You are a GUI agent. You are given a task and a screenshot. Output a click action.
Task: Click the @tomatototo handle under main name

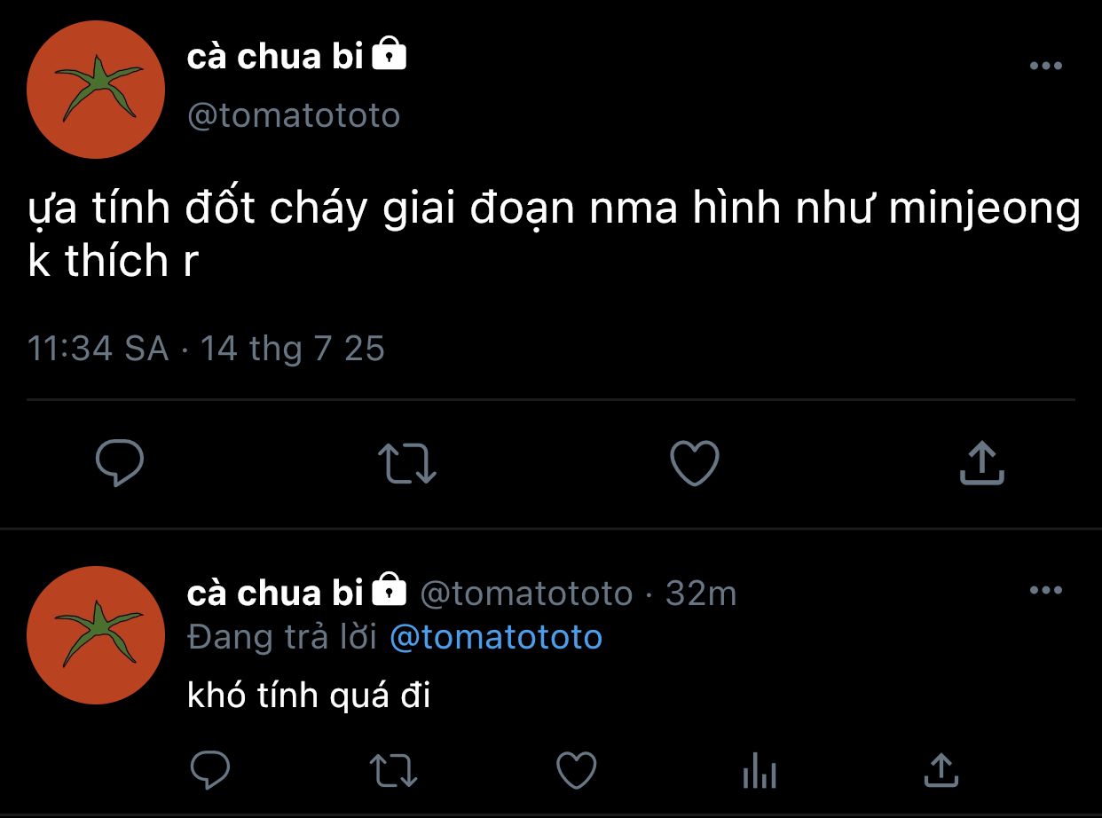point(294,115)
